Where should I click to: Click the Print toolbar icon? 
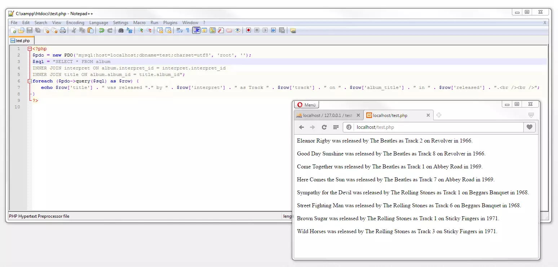tap(63, 31)
